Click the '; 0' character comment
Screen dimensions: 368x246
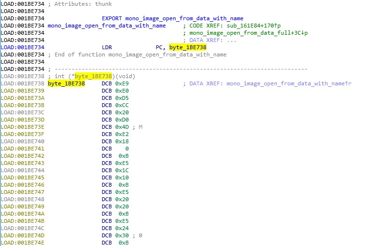click(x=137, y=236)
